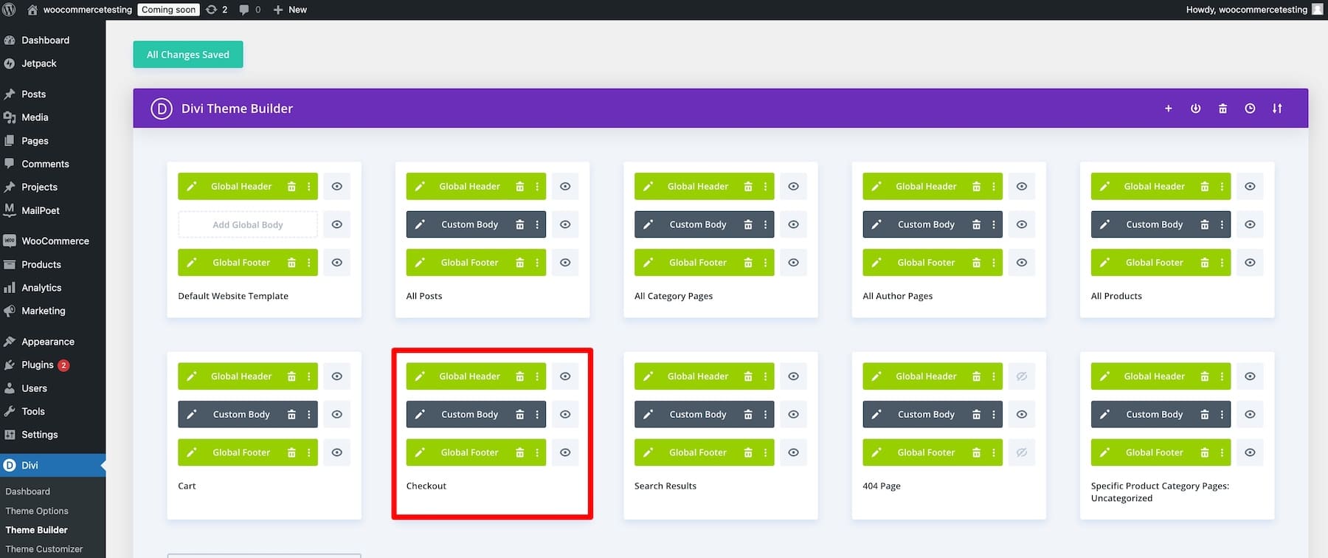Open options menu for All Posts Custom Body
The width and height of the screenshot is (1328, 558).
click(x=537, y=224)
